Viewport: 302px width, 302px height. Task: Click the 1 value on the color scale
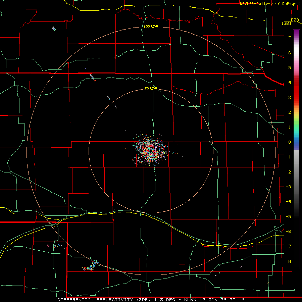tap(290, 127)
